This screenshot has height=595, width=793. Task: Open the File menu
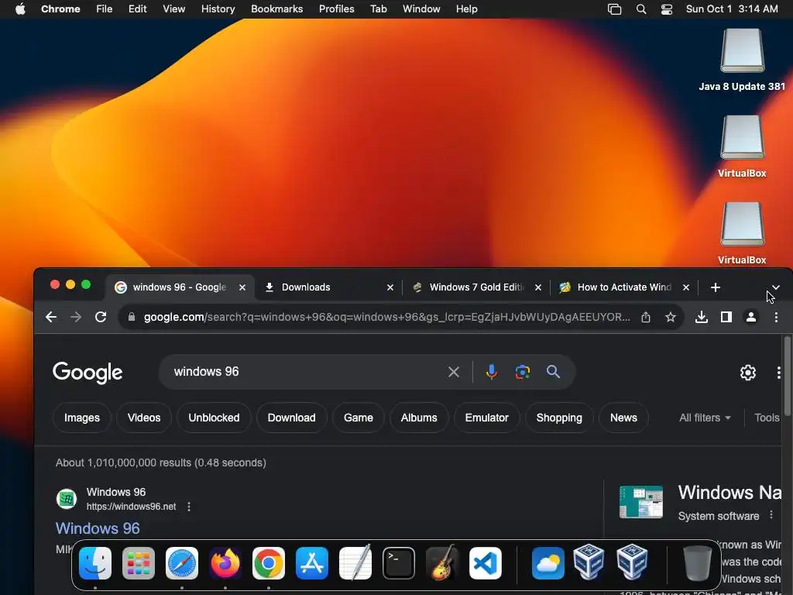[x=105, y=9]
